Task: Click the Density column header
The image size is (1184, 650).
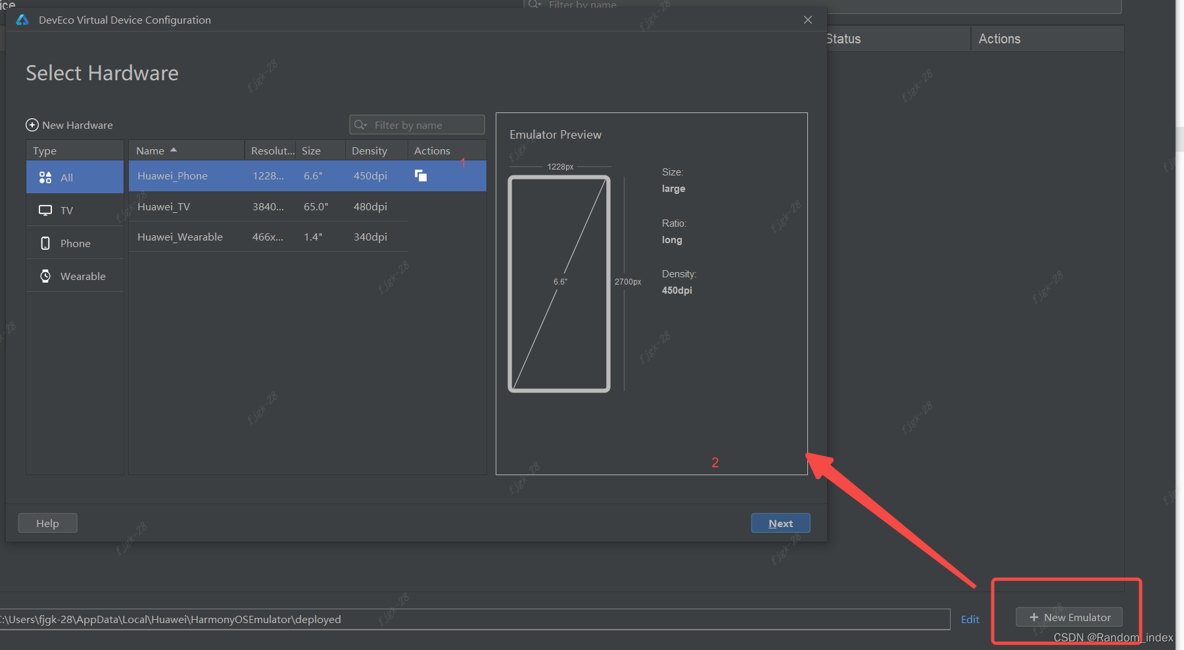Action: (376, 151)
